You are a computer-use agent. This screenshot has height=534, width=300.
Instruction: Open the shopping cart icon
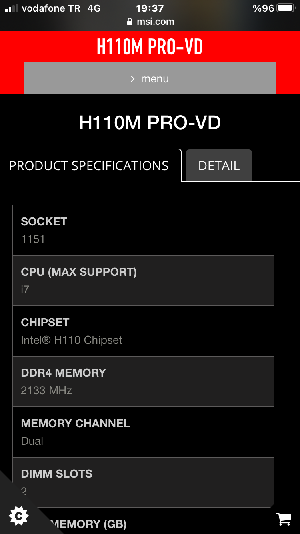(x=284, y=519)
